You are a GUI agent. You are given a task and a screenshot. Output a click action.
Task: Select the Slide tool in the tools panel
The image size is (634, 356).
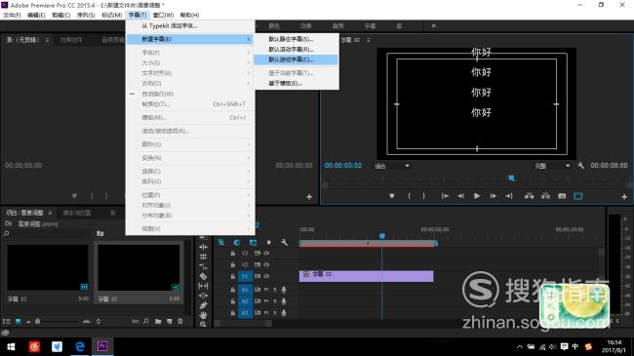203,296
